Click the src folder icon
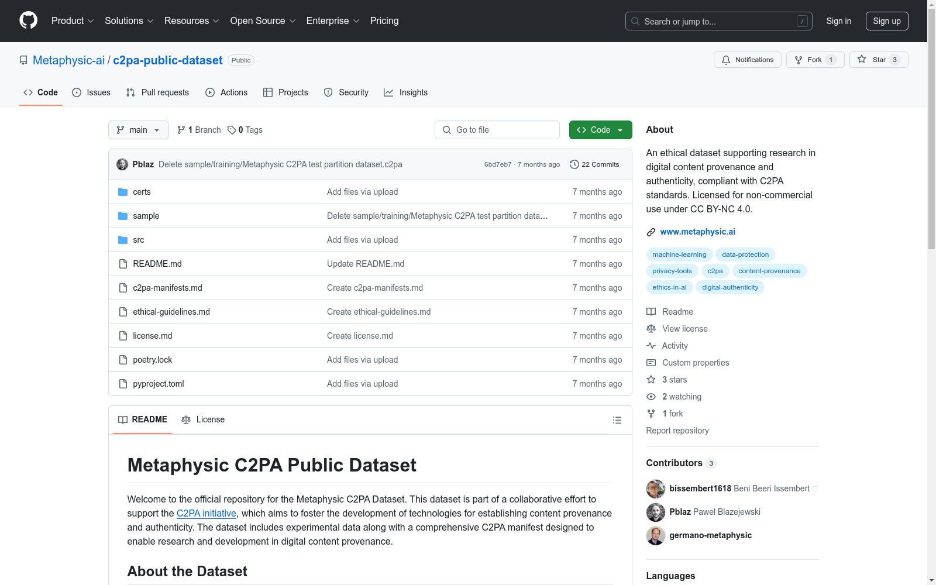The image size is (936, 585). (123, 240)
